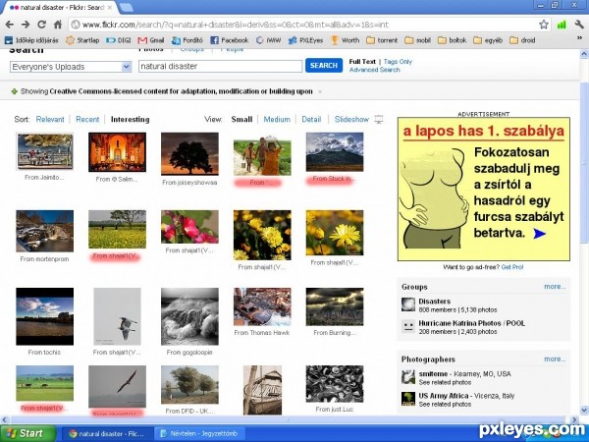Open the Fordító bookmark

(187, 40)
